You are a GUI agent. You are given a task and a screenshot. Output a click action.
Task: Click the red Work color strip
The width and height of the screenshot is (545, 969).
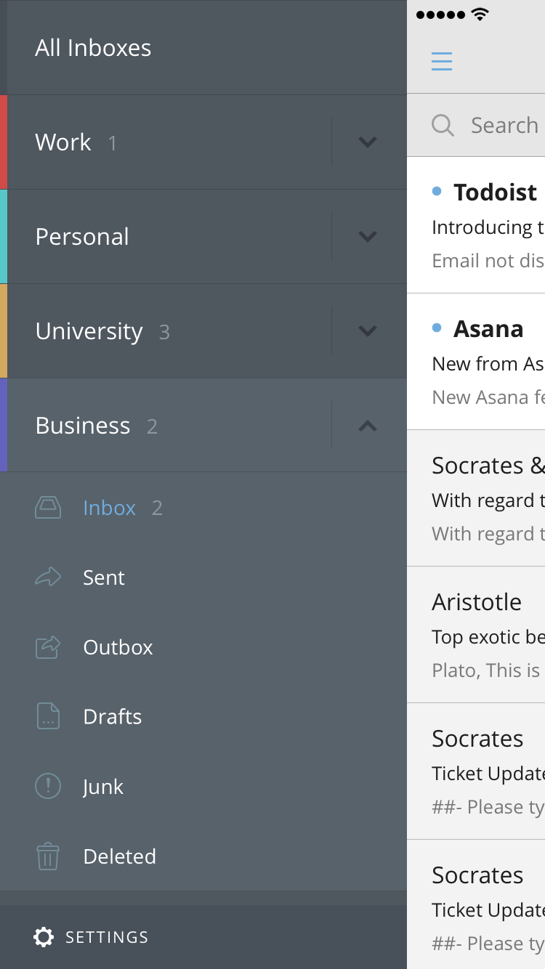click(x=4, y=142)
